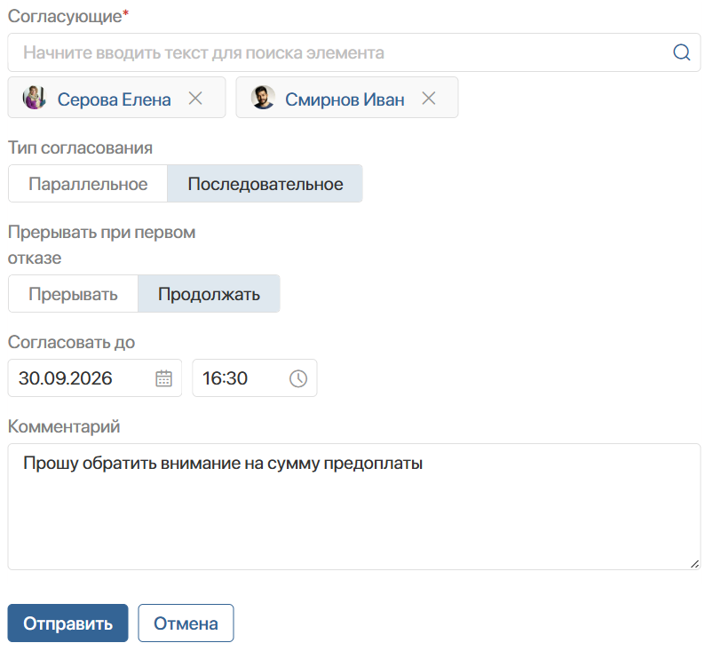Click the Тип согласования label
713x651 pixels.
click(x=80, y=147)
